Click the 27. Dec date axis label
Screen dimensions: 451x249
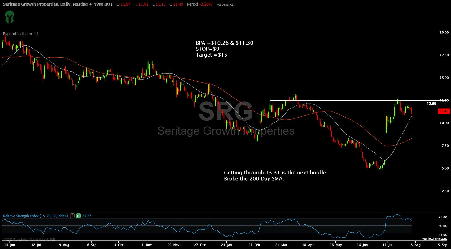pos(200,245)
